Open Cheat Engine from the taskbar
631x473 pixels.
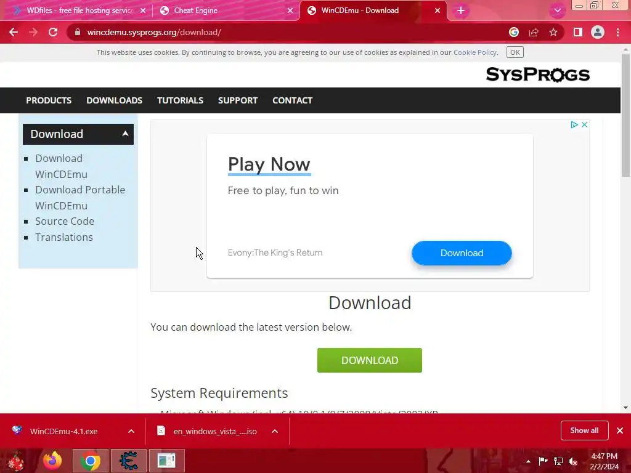pyautogui.click(x=128, y=461)
